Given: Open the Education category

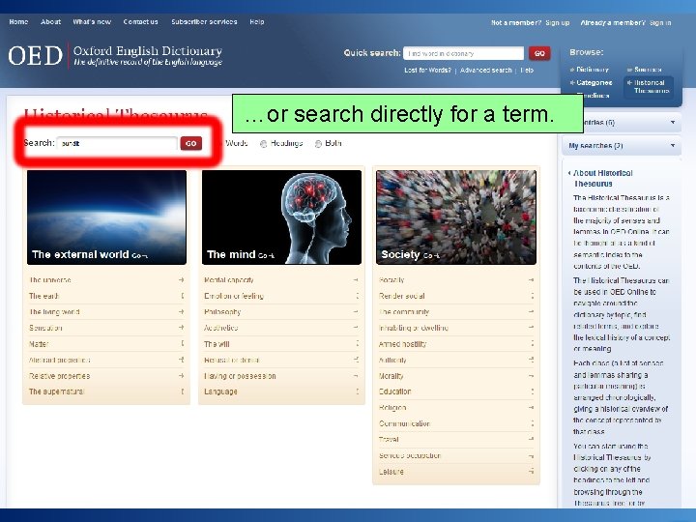Looking at the screenshot, I should point(394,391).
